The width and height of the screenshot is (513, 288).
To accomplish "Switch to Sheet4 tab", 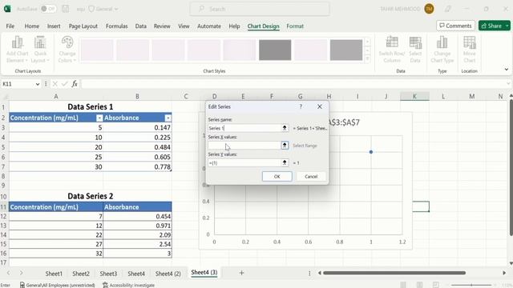I will pos(136,274).
